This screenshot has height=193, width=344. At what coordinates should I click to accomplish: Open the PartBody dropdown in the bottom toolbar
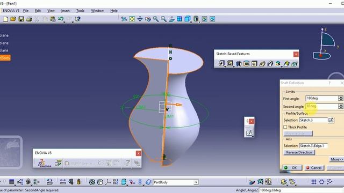tap(196, 182)
